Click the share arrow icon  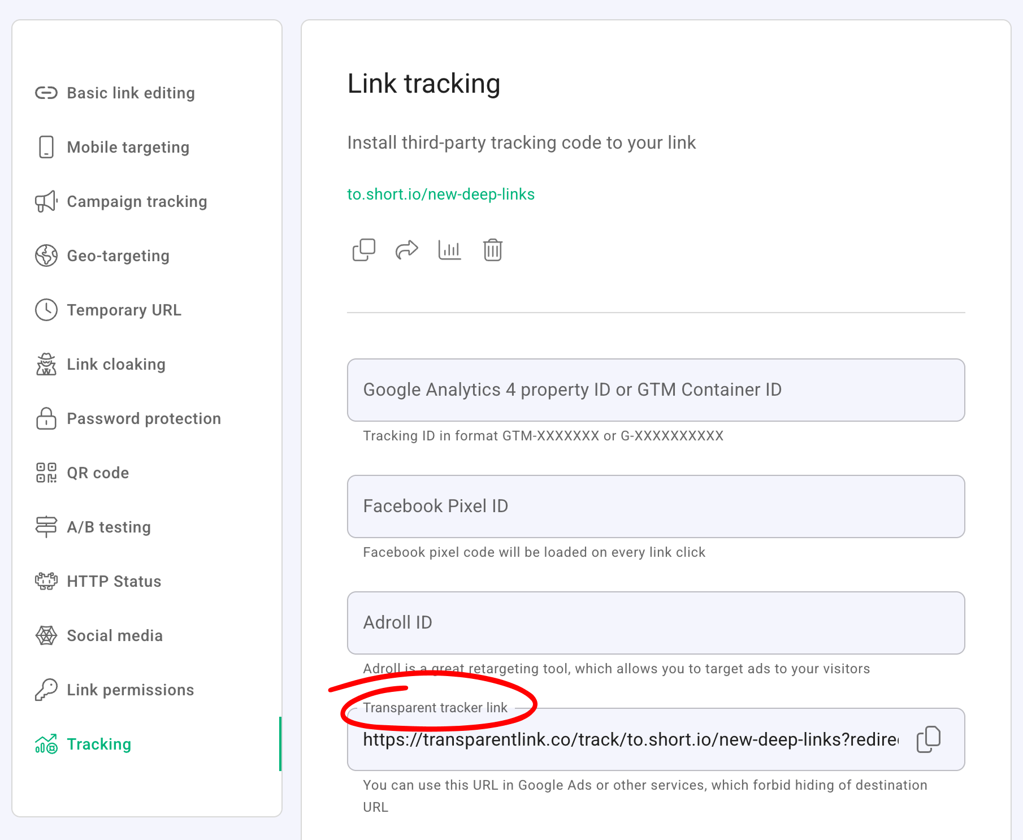pos(406,250)
